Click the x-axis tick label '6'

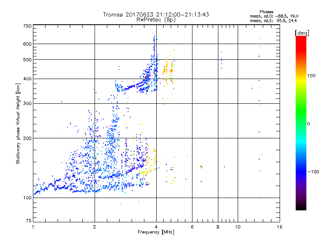pos(192,227)
